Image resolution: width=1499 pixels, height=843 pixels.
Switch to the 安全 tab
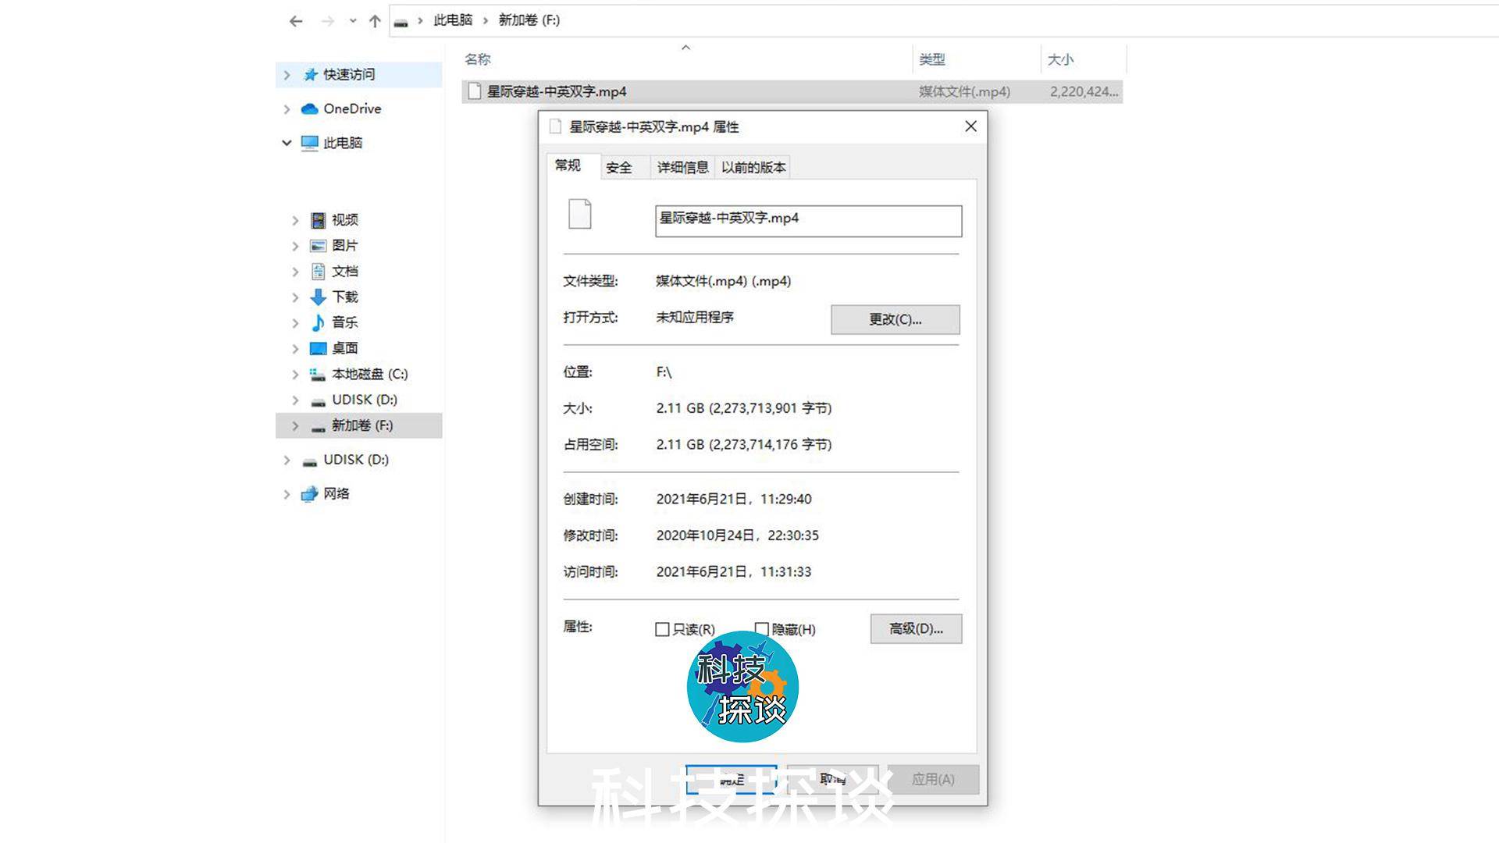tap(618, 167)
